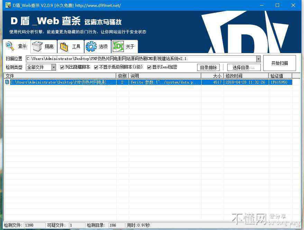Click the 用时:0.97秒 status entry
This screenshot has height=230, width=304.
(138, 225)
